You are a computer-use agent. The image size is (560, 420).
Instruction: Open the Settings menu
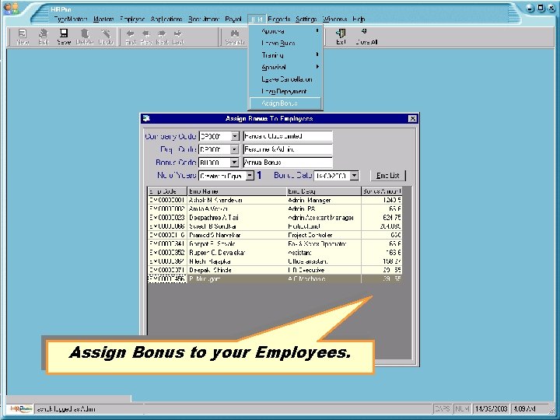pos(306,19)
